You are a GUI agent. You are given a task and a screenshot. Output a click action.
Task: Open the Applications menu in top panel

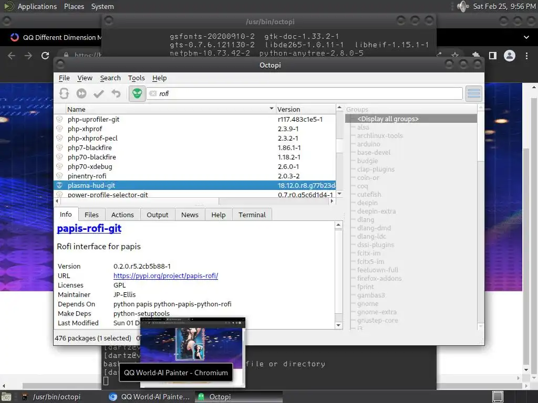point(37,6)
